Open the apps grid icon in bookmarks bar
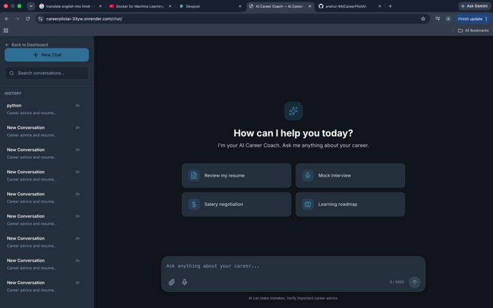Image resolution: width=493 pixels, height=308 pixels. (x=6, y=31)
